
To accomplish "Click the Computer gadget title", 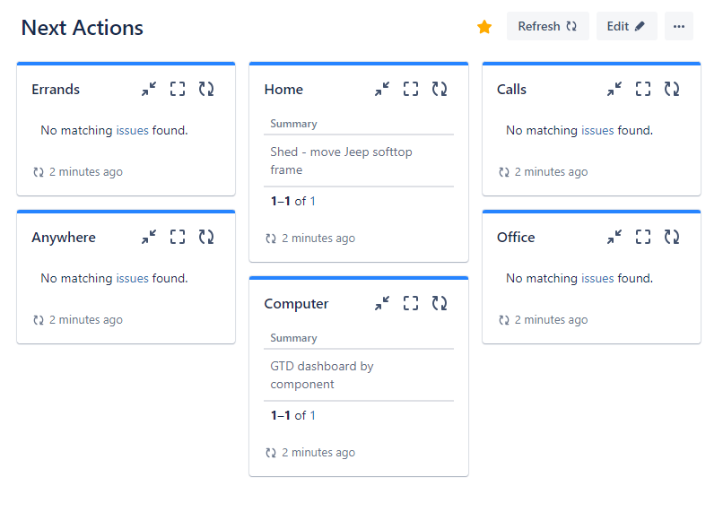I will [296, 304].
